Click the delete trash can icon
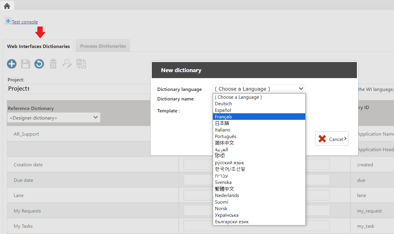The width and height of the screenshot is (394, 234). [x=53, y=64]
